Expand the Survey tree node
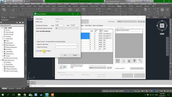Image resolution: width=172 pixels, height=97 pixels. pos(3,56)
